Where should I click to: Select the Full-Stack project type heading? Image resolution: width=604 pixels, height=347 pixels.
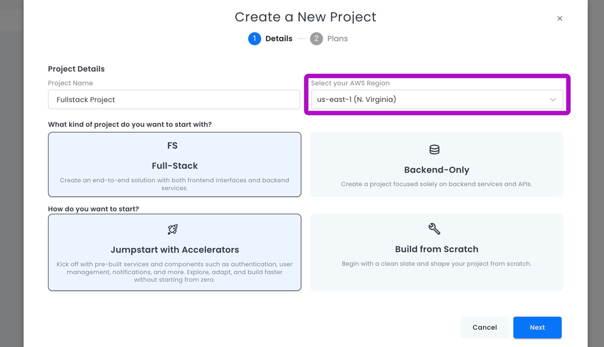coord(175,166)
